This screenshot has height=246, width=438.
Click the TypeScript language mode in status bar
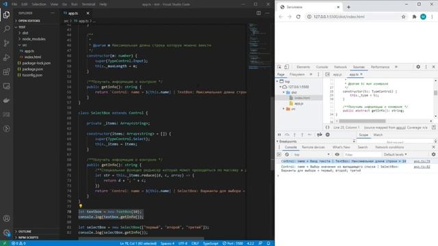[x=210, y=243]
